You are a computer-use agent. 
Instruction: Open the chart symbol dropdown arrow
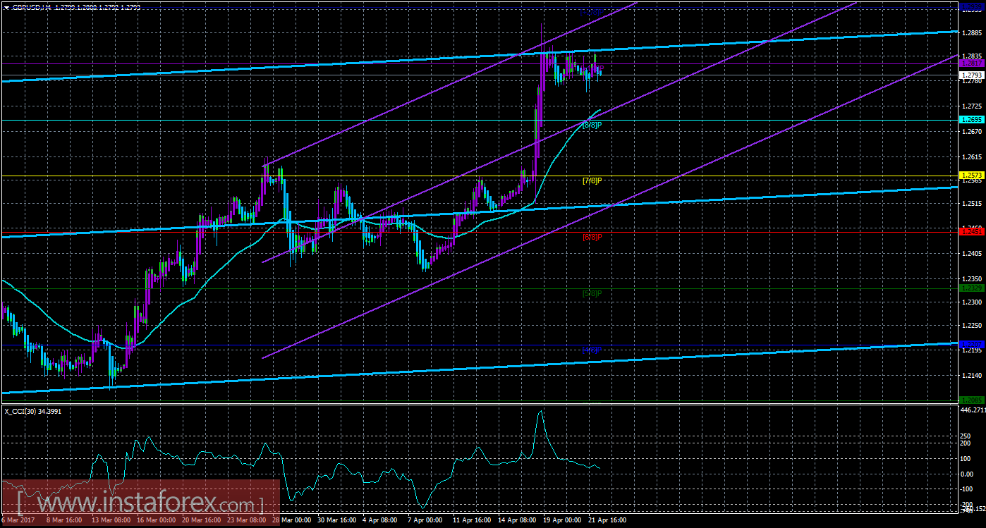pos(6,6)
